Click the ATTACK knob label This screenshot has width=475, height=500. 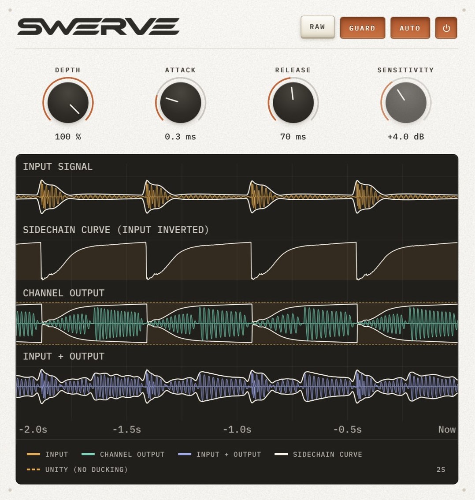click(x=180, y=70)
